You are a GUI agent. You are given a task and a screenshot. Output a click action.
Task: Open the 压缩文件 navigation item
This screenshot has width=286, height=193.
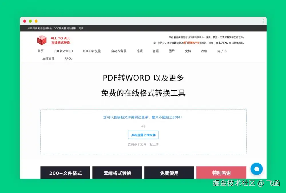coord(48,59)
